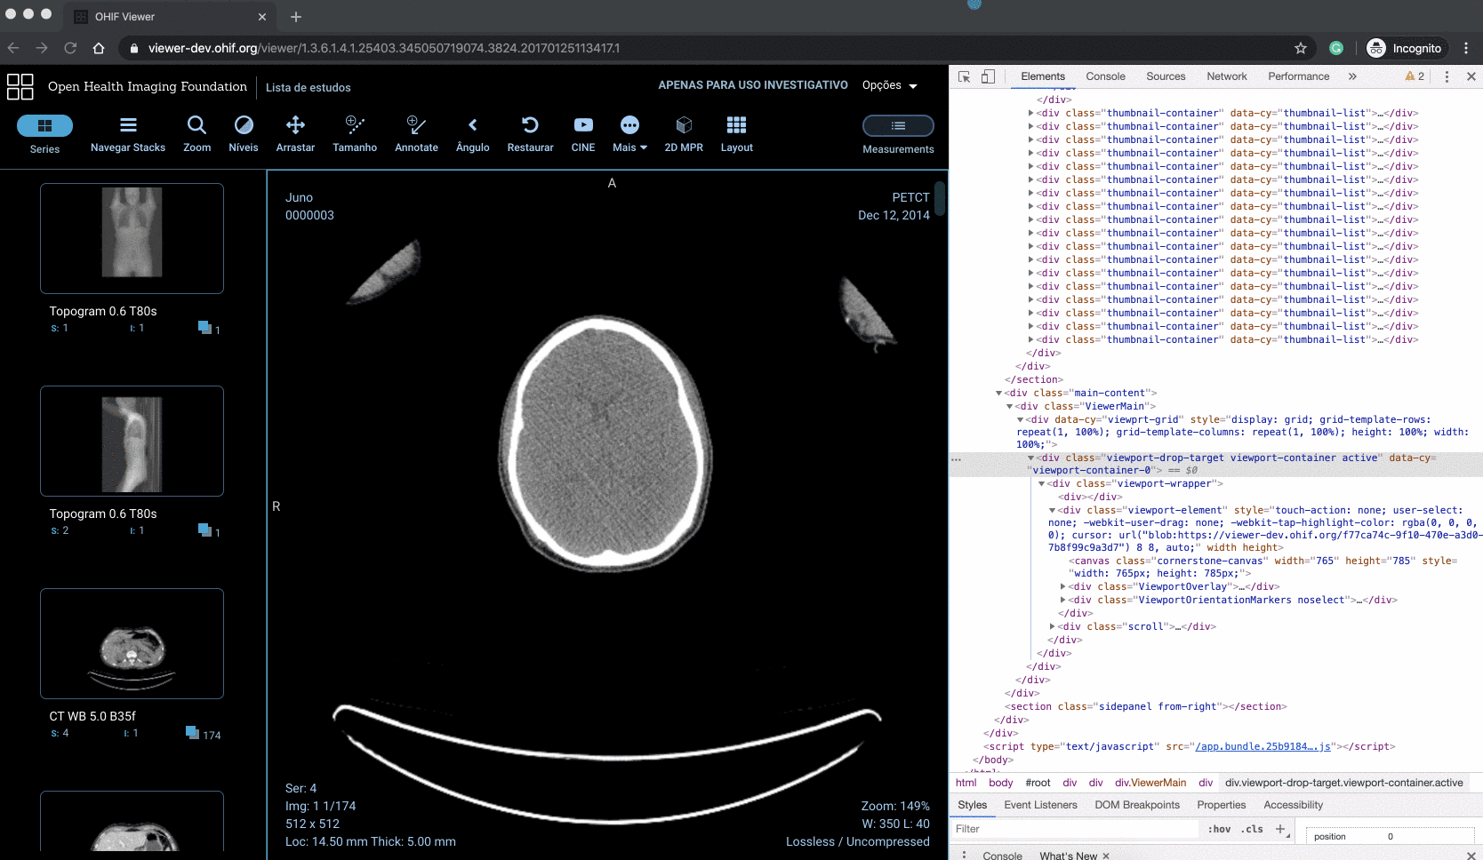The width and height of the screenshot is (1483, 860).
Task: Start CINE playback
Action: point(583,134)
